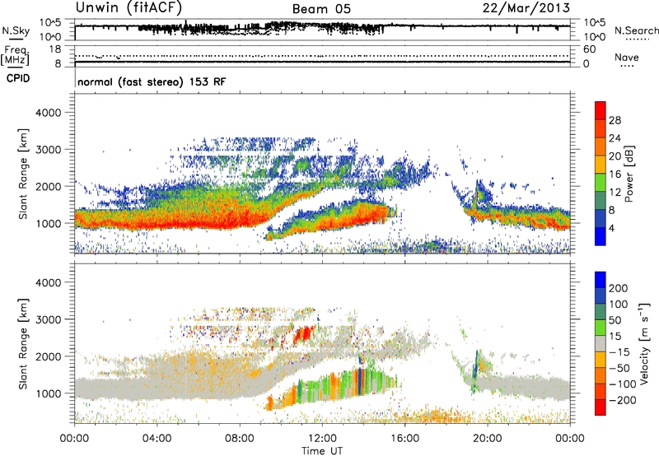Click 'Slant Range [km]' label of velocity panel
This screenshot has width=659, height=456.
(x=24, y=344)
